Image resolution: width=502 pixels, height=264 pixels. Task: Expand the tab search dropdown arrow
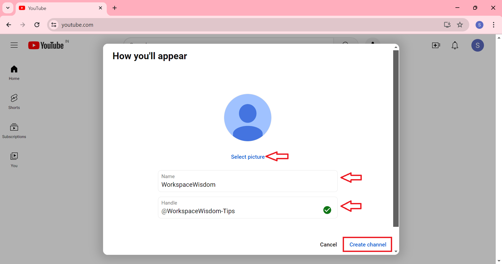point(8,8)
